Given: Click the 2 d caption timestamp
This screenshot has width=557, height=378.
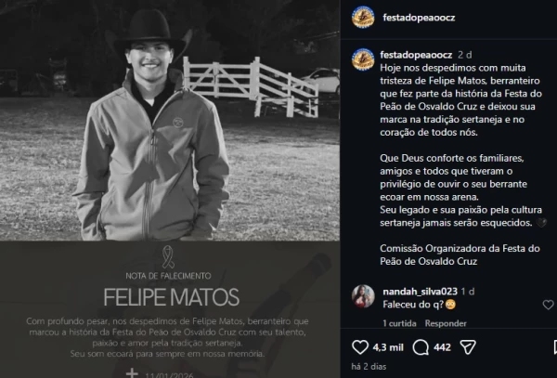Looking at the screenshot, I should [465, 55].
